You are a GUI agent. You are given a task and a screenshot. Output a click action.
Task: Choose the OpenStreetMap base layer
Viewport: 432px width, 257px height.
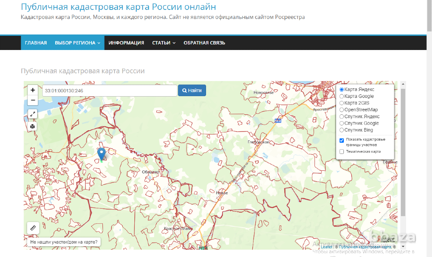pos(342,110)
